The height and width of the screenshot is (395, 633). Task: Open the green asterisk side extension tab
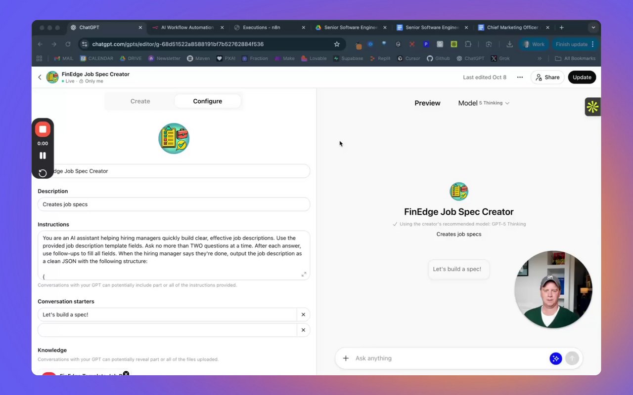pyautogui.click(x=592, y=107)
